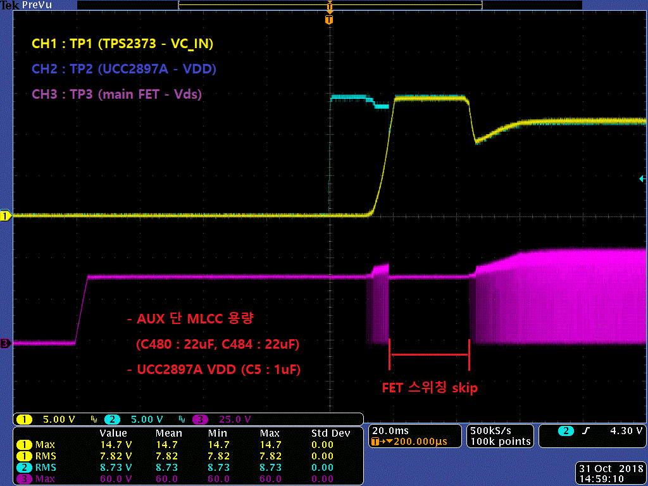Click the Std Dev 0.00 in channel 2 RMS row
Image resolution: width=648 pixels, height=486 pixels.
(322, 468)
